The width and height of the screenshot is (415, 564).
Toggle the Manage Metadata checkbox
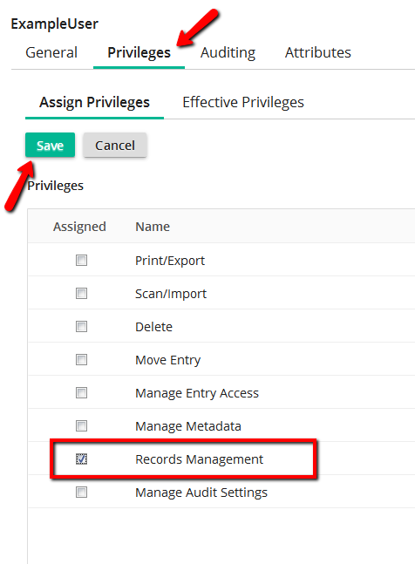[82, 425]
